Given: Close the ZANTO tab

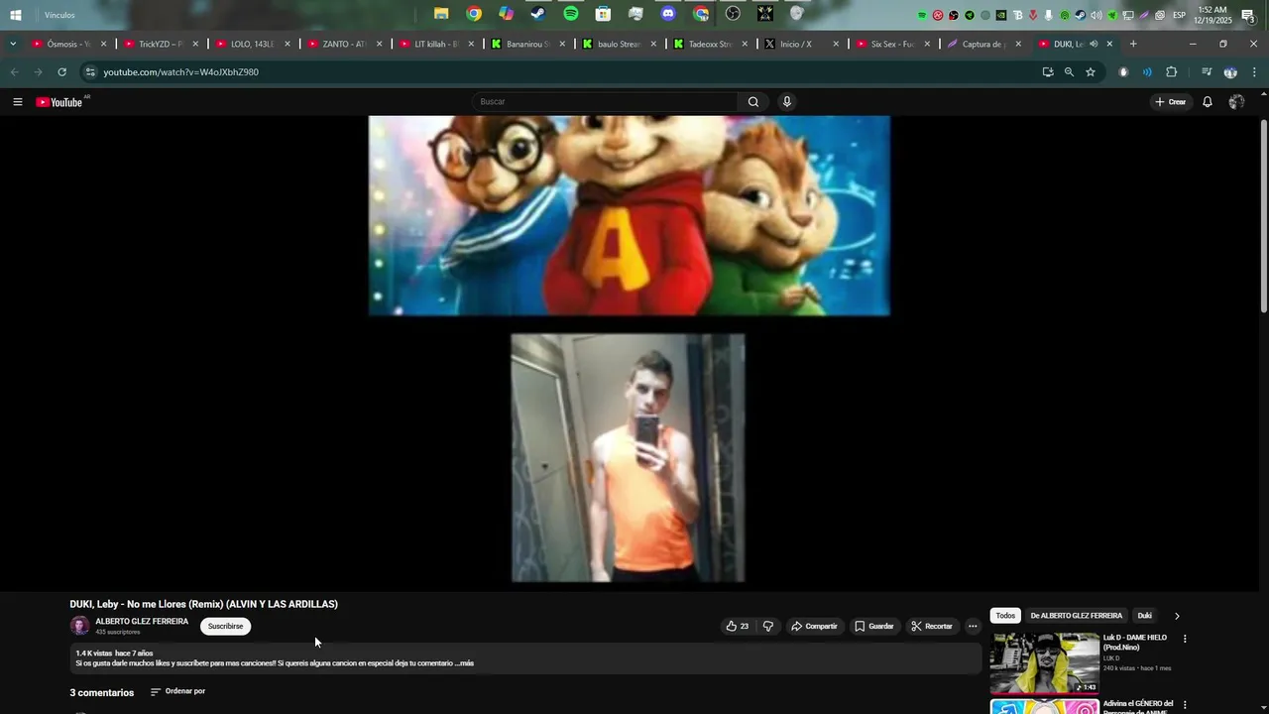Looking at the screenshot, I should (x=379, y=44).
